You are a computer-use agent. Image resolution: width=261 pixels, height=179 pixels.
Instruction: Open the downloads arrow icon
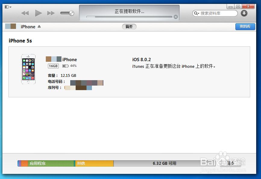point(244,13)
